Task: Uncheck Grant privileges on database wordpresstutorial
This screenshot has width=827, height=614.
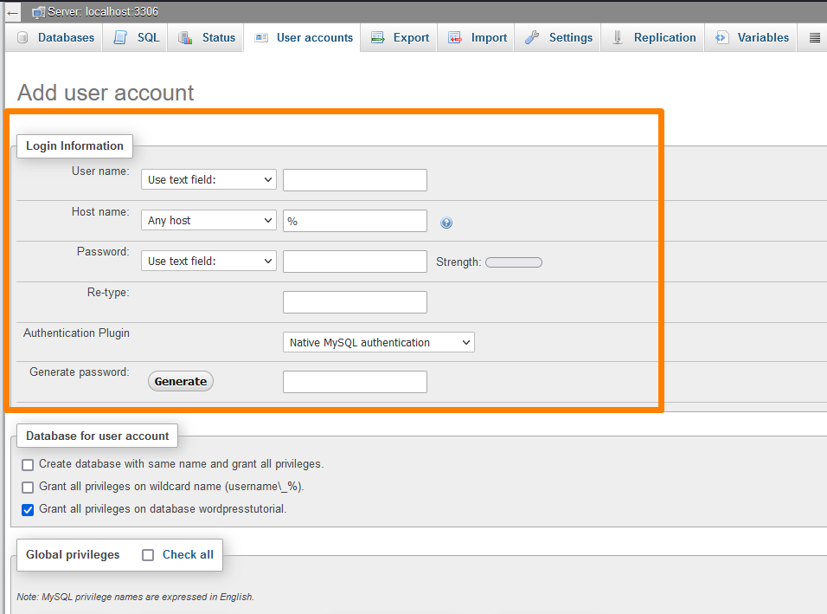Action: [28, 509]
